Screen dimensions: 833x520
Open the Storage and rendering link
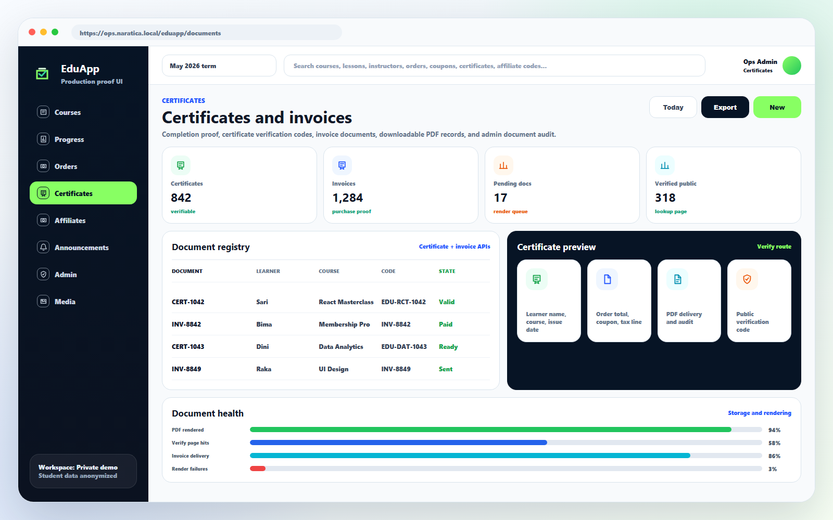coord(760,413)
